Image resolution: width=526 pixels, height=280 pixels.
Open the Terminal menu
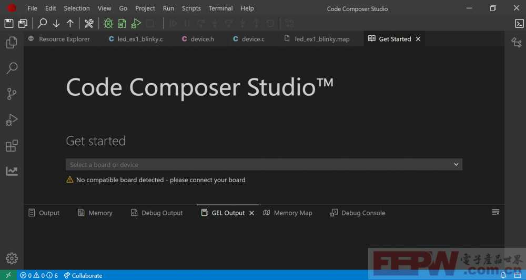tap(221, 8)
